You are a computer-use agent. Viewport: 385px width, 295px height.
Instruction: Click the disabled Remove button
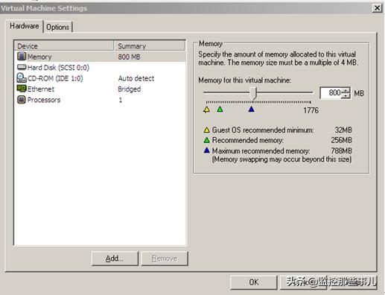(165, 258)
